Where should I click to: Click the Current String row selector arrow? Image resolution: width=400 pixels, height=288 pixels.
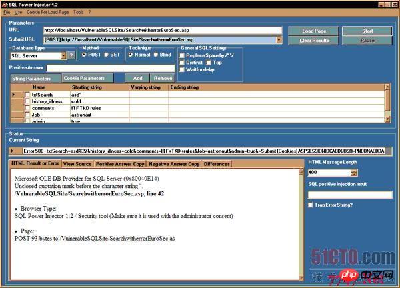(12, 151)
